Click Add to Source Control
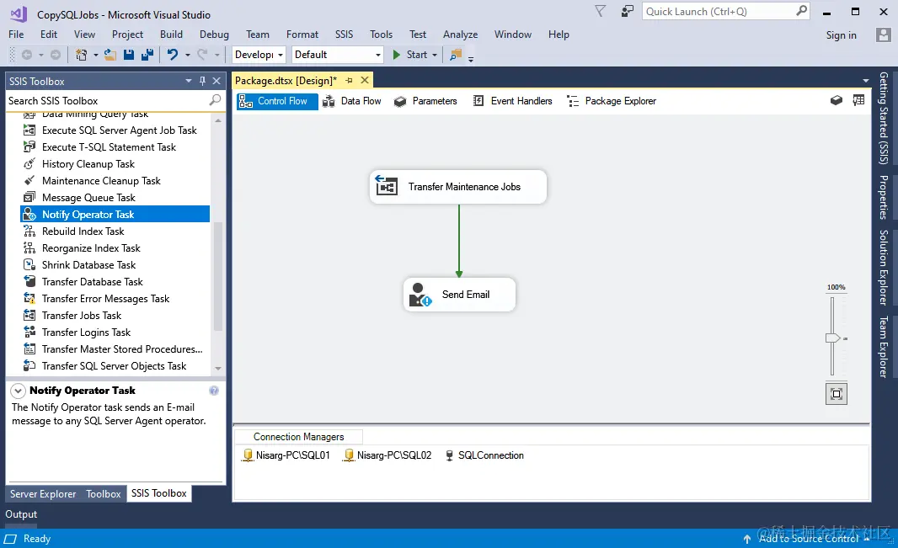 808,538
